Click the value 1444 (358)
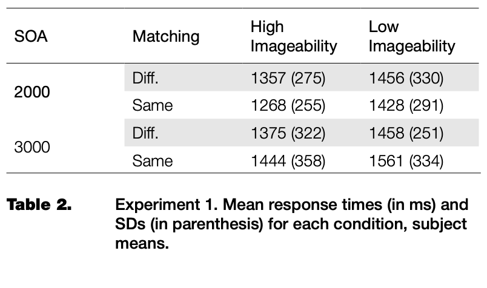The height and width of the screenshot is (288, 487). point(288,161)
